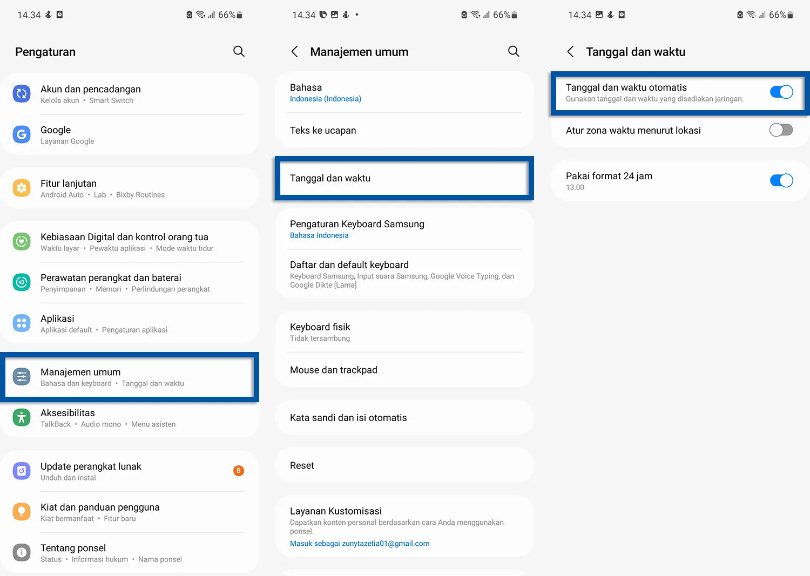The height and width of the screenshot is (576, 810).
Task: Tap the search icon in Pengaturan header
Action: (x=239, y=51)
